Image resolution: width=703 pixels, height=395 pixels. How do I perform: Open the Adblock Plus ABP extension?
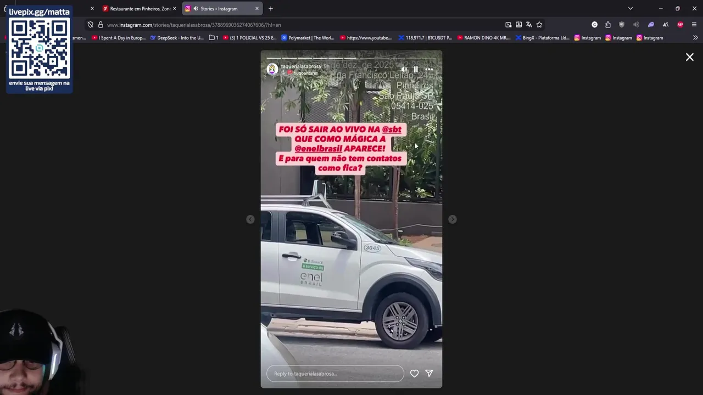(680, 25)
